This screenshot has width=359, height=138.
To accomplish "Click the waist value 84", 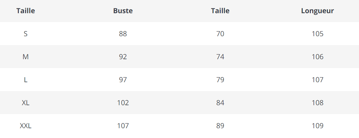I will pyautogui.click(x=220, y=103).
